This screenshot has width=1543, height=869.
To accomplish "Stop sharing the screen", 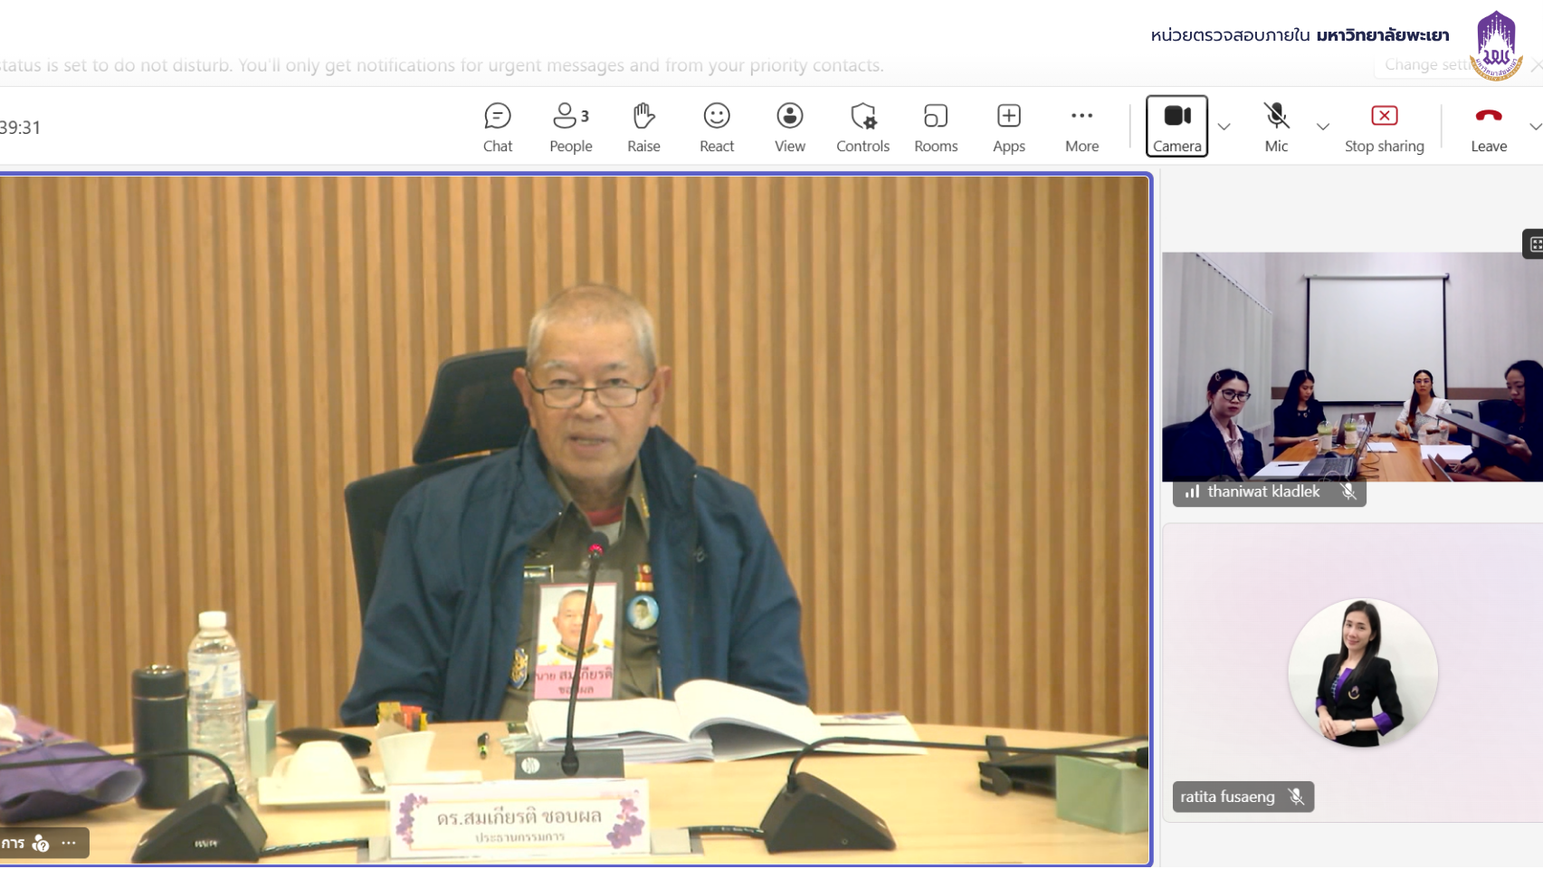I will coord(1384,127).
